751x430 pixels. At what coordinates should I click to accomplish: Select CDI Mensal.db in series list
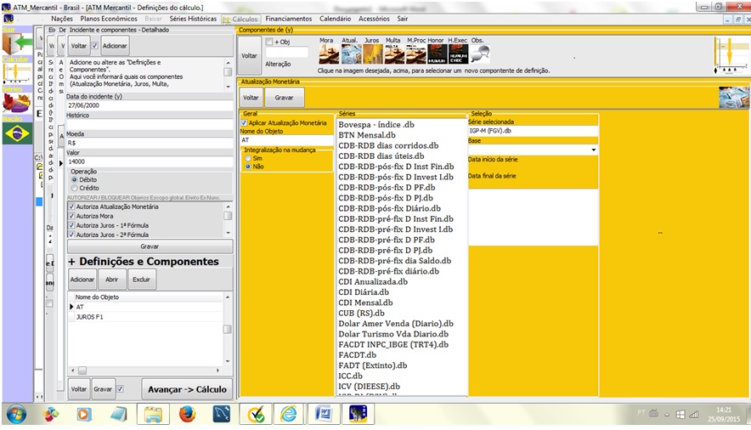click(365, 303)
